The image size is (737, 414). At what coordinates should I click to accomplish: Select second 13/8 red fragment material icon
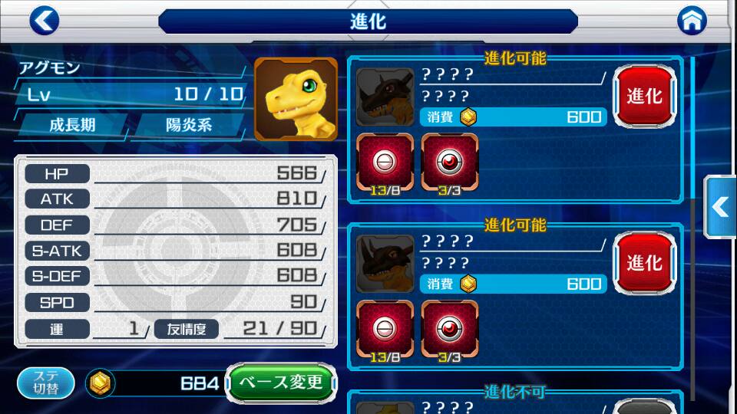pyautogui.click(x=385, y=330)
